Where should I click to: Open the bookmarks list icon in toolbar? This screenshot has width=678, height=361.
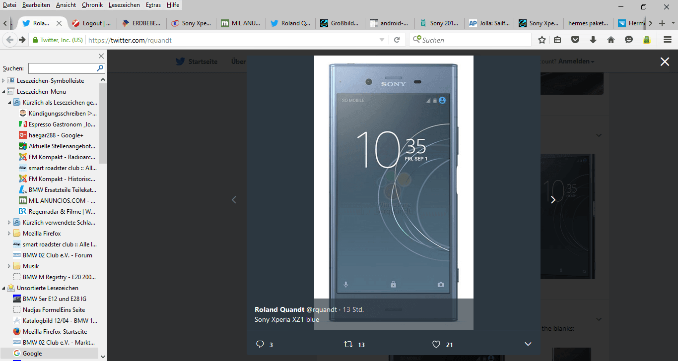[557, 40]
